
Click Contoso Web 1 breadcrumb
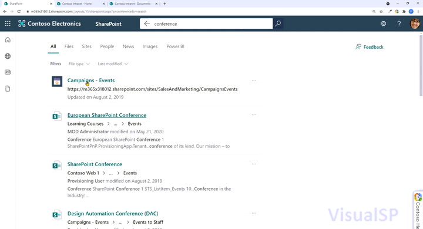[83, 173]
